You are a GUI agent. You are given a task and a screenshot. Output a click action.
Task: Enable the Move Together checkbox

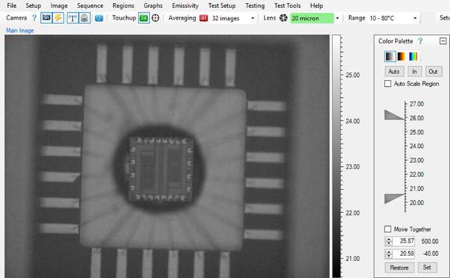pyautogui.click(x=388, y=229)
